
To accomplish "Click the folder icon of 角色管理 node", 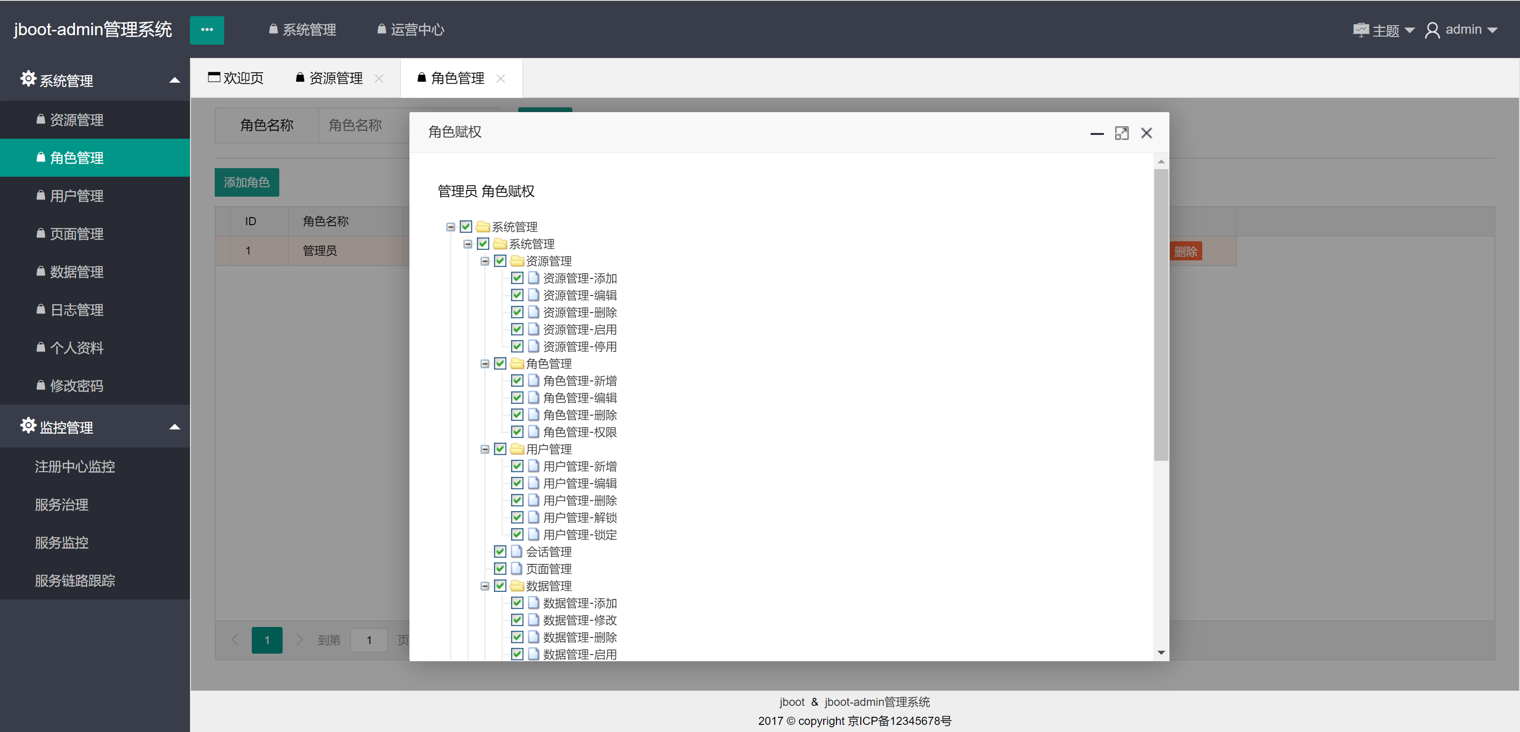I will (x=517, y=363).
